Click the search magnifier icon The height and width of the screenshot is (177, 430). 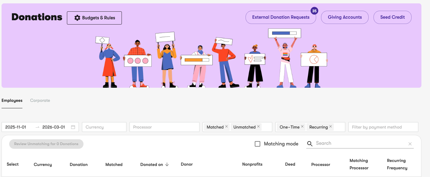point(310,144)
